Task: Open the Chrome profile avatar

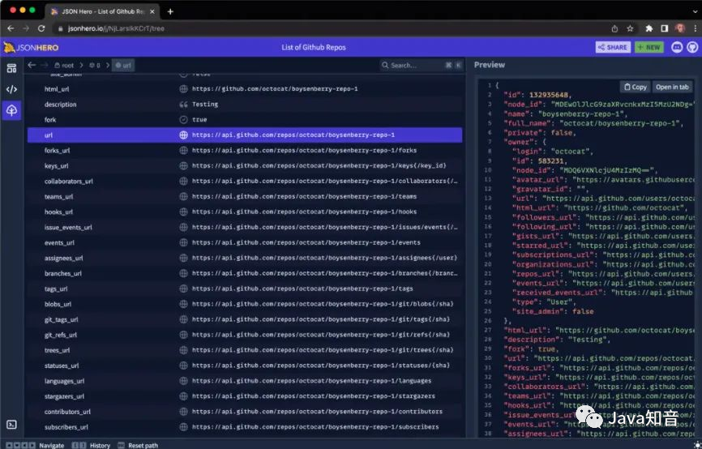Action: pos(680,28)
